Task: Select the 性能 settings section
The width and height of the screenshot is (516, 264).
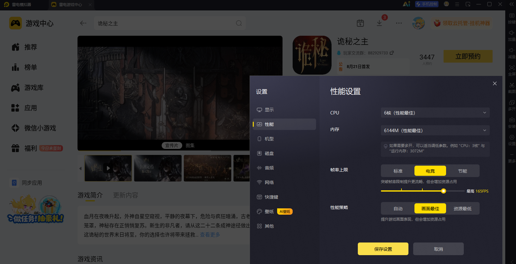Action: [x=284, y=124]
